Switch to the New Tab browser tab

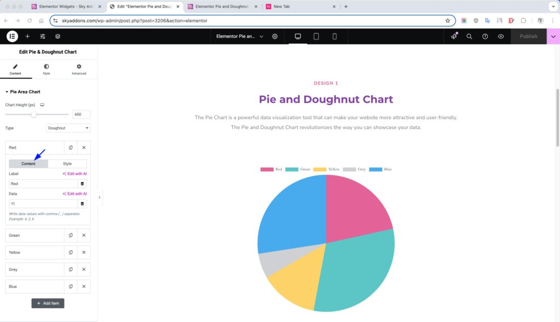[300, 7]
